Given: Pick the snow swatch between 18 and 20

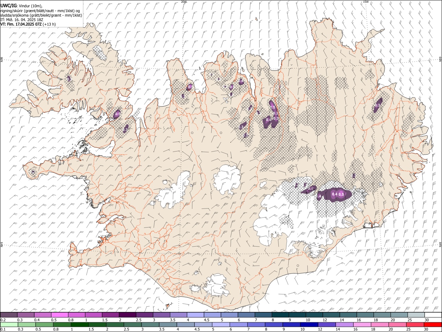Looking at the screenshot, I should coord(382,315).
